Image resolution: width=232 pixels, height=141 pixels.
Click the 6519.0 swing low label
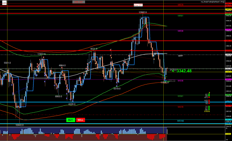pyautogui.click(x=117, y=89)
